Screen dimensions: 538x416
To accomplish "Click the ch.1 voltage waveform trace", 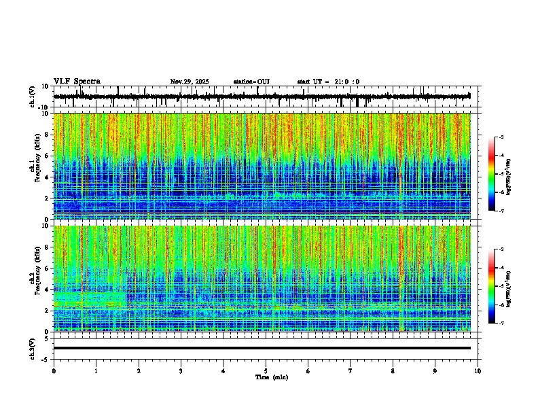I will pos(262,97).
